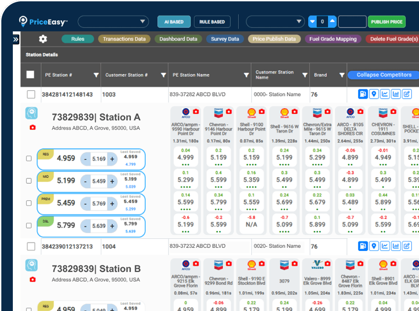The width and height of the screenshot is (419, 311).
Task: Open camera for Chevron/Extra Mile 9615 W Taron
Action: pos(327,111)
